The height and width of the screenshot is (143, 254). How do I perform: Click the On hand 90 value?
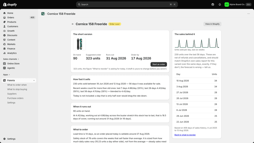[75, 58]
